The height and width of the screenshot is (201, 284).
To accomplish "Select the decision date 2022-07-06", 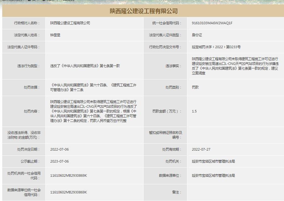I will 60,149.
